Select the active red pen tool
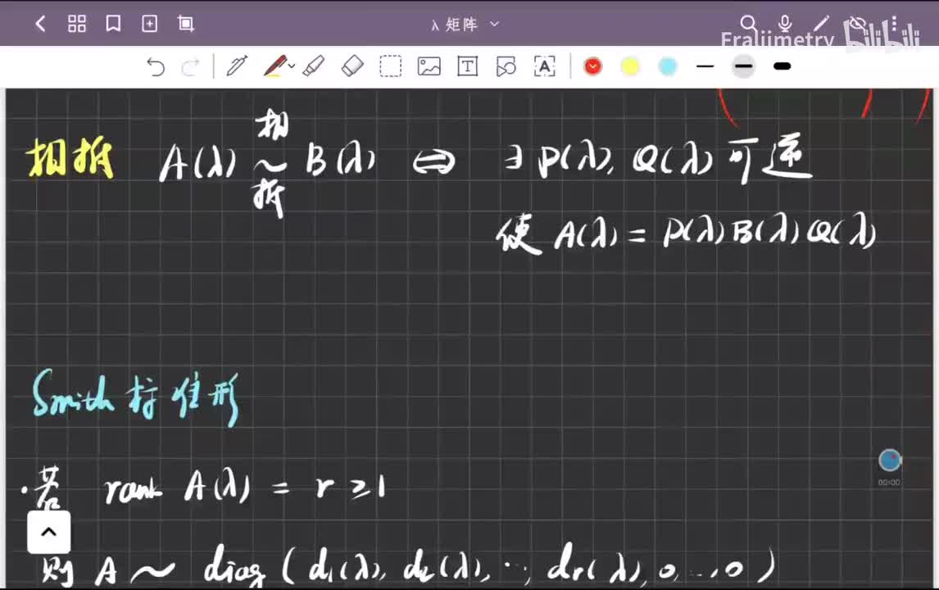Screen dimensions: 939x590 (x=274, y=66)
